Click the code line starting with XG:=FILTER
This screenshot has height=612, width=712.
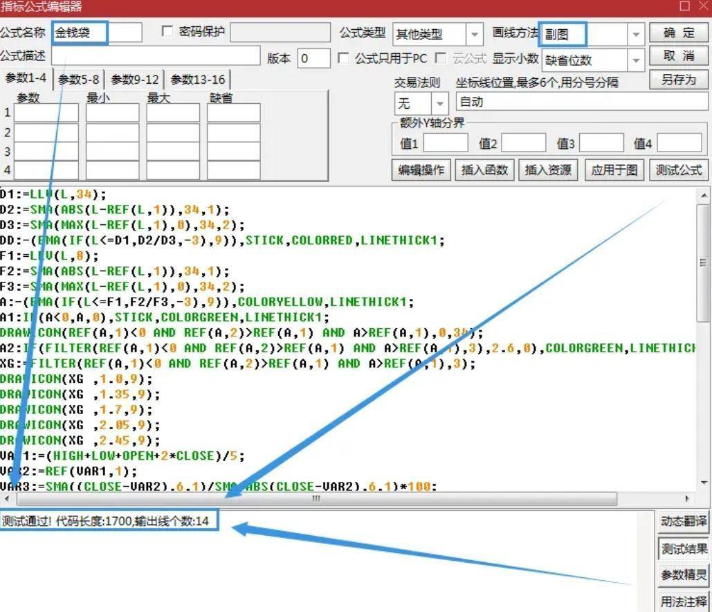point(238,363)
